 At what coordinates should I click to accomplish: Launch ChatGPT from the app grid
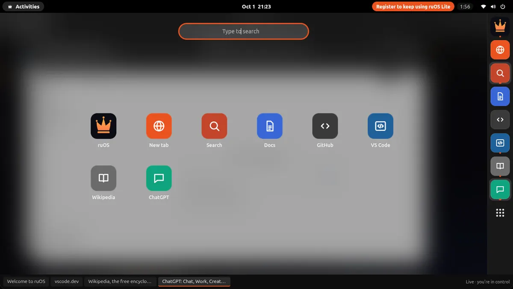159,178
